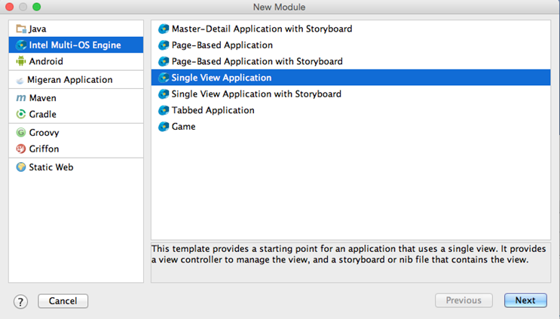The width and height of the screenshot is (560, 319).
Task: Zoom the New Module window with green button
Action: click(36, 7)
